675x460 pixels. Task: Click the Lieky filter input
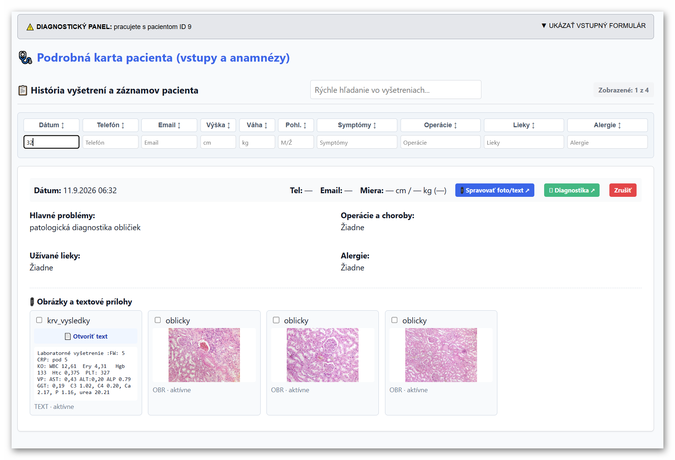524,142
